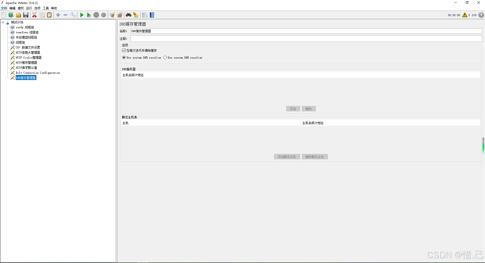485x263 pixels.
Task: Select the 测试计划 tree node
Action: click(17, 22)
